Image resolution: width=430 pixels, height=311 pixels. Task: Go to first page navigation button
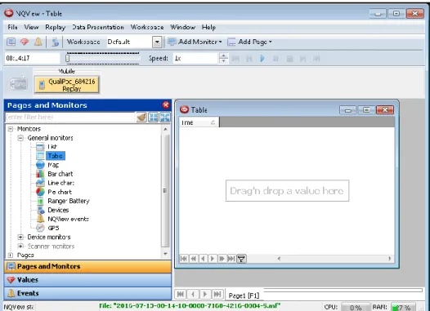[x=181, y=295]
